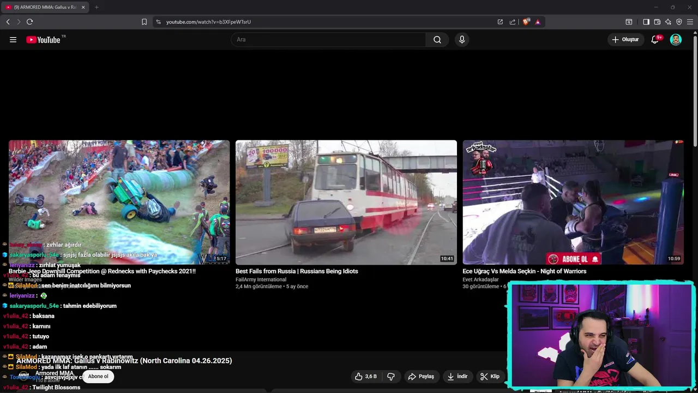Open Brave Rewards triangle icon
This screenshot has width=698, height=393.
click(538, 22)
